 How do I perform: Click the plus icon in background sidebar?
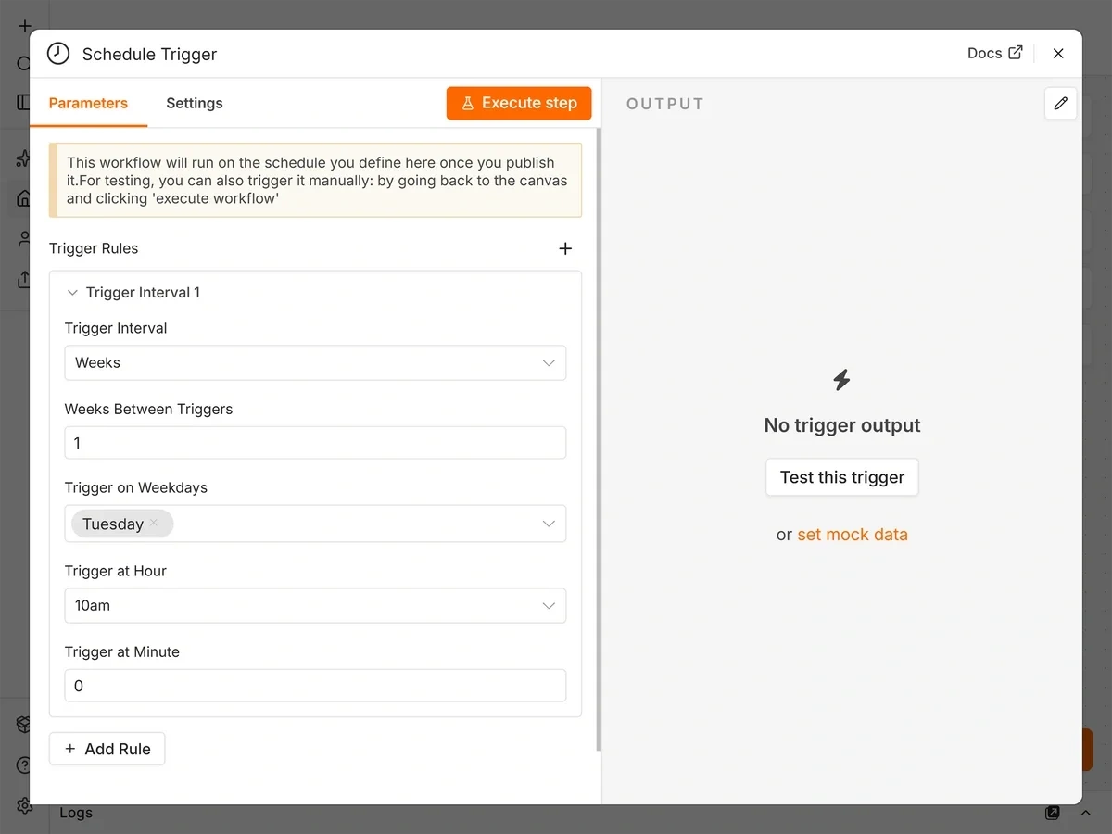(25, 26)
